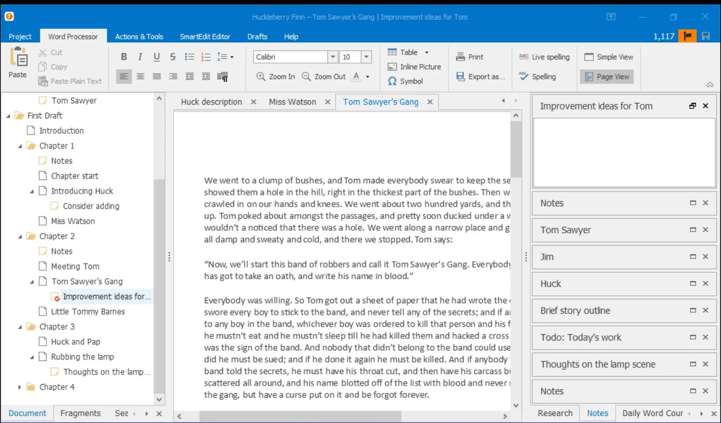This screenshot has width=721, height=423.
Task: Insert an Inline Picture
Action: (414, 67)
